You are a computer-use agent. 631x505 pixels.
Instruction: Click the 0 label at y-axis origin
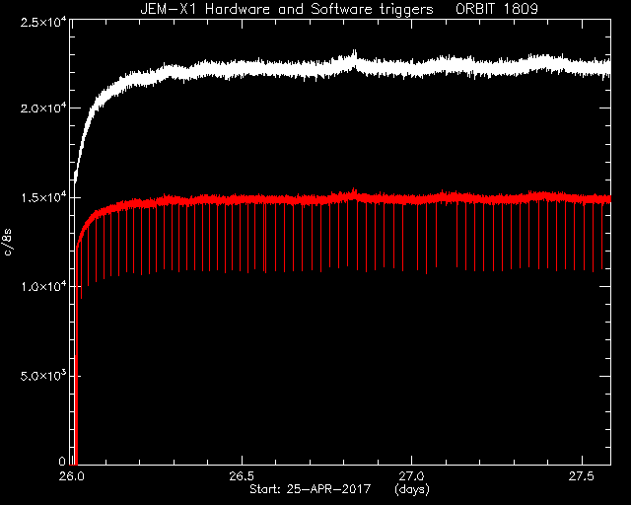62,461
